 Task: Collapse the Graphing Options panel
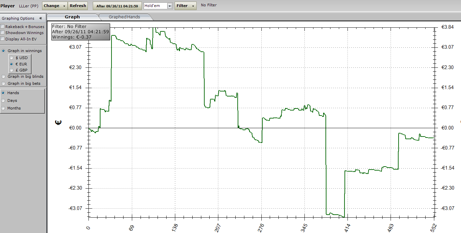pos(41,18)
